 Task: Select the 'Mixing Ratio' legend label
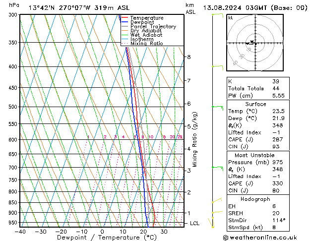tap(147, 43)
